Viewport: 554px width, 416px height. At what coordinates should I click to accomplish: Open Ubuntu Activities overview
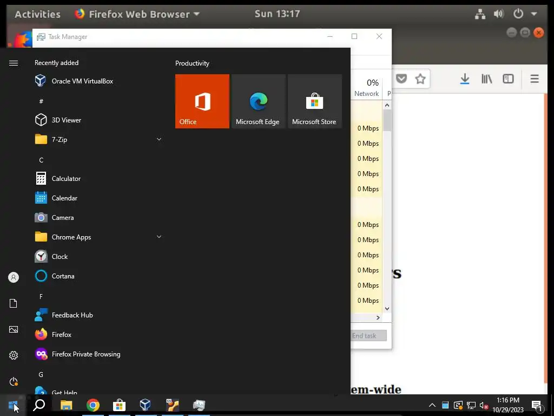coord(37,14)
